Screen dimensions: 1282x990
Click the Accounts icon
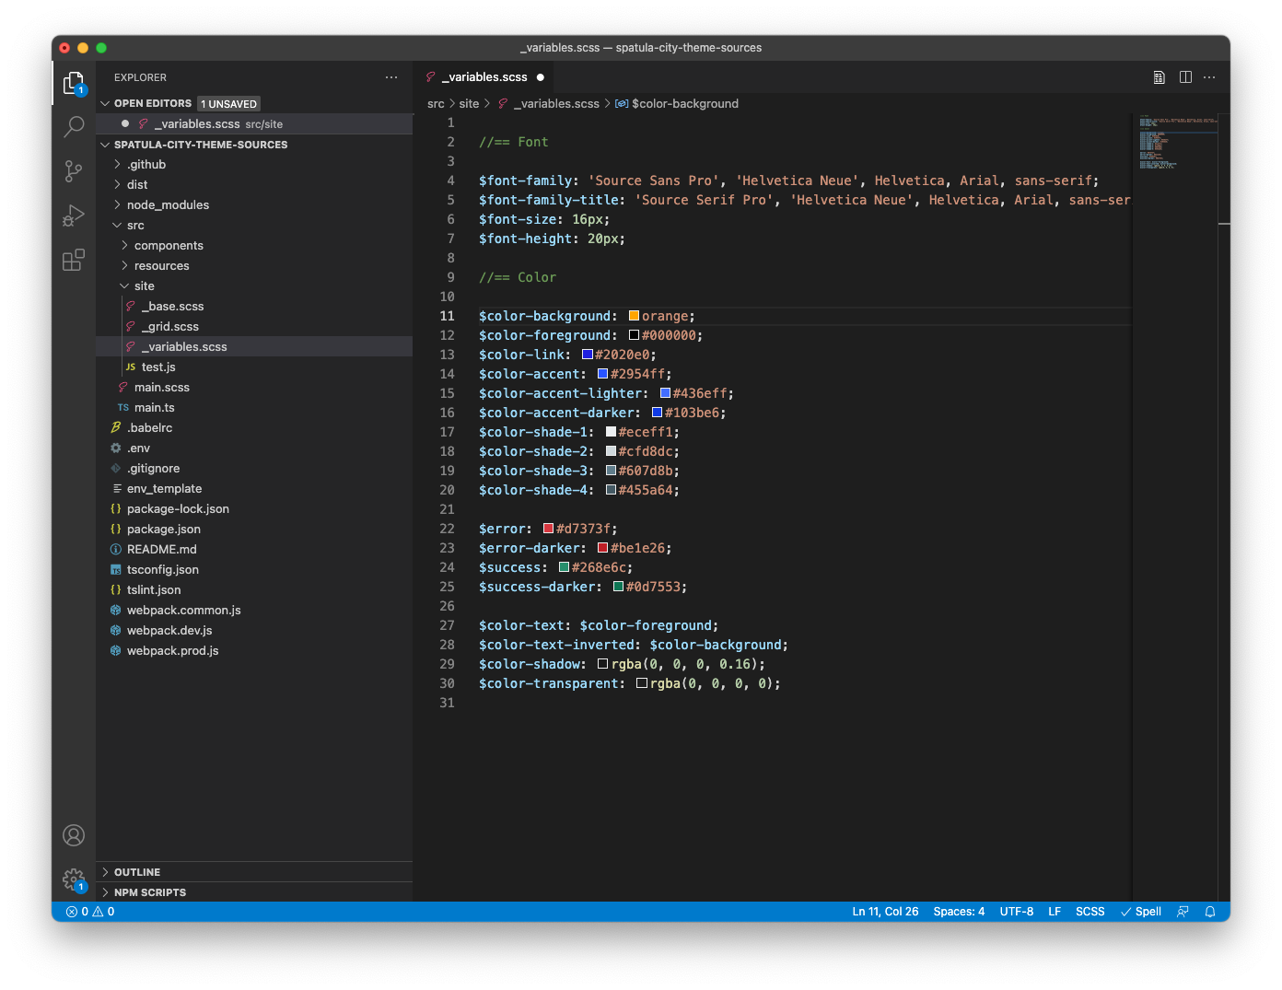pos(74,835)
